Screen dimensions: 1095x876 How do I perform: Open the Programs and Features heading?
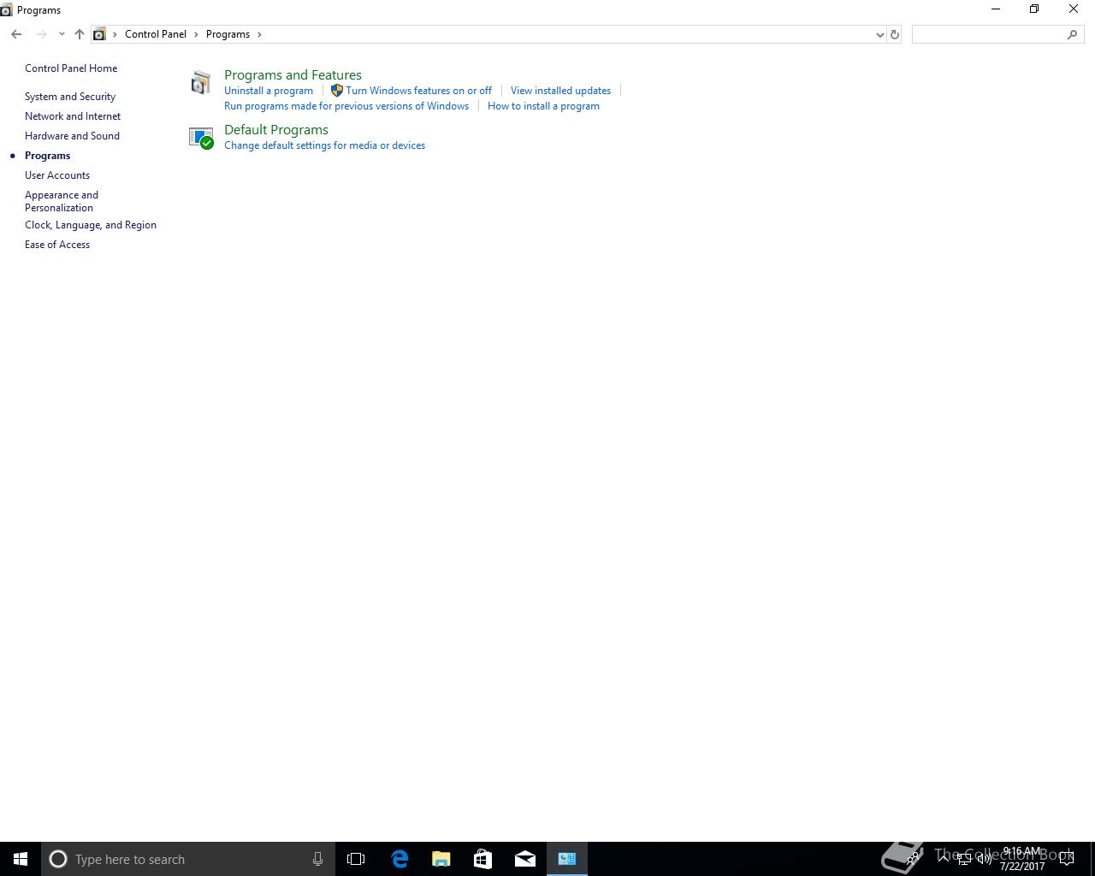[293, 75]
